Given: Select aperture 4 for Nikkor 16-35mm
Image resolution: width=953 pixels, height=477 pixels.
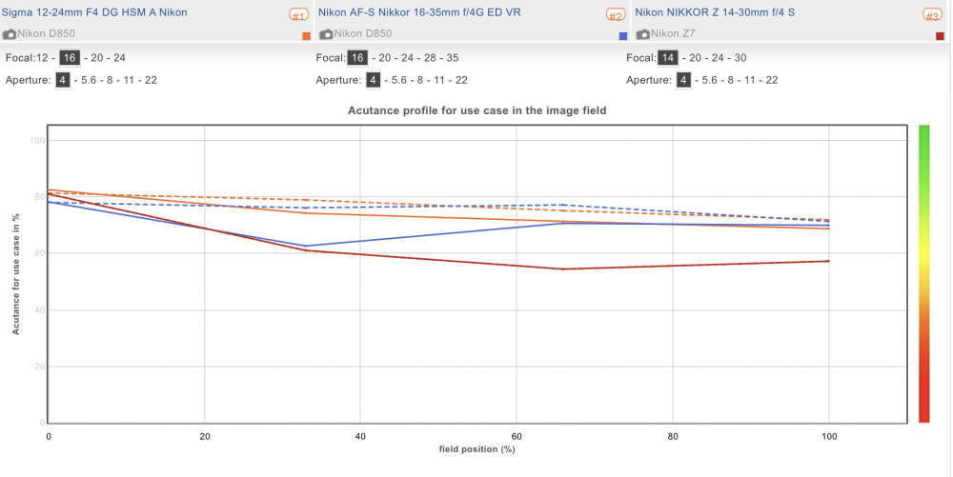Looking at the screenshot, I should coord(374,80).
